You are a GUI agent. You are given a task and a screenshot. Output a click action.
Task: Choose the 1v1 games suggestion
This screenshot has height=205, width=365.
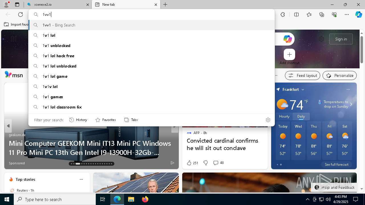point(151,97)
